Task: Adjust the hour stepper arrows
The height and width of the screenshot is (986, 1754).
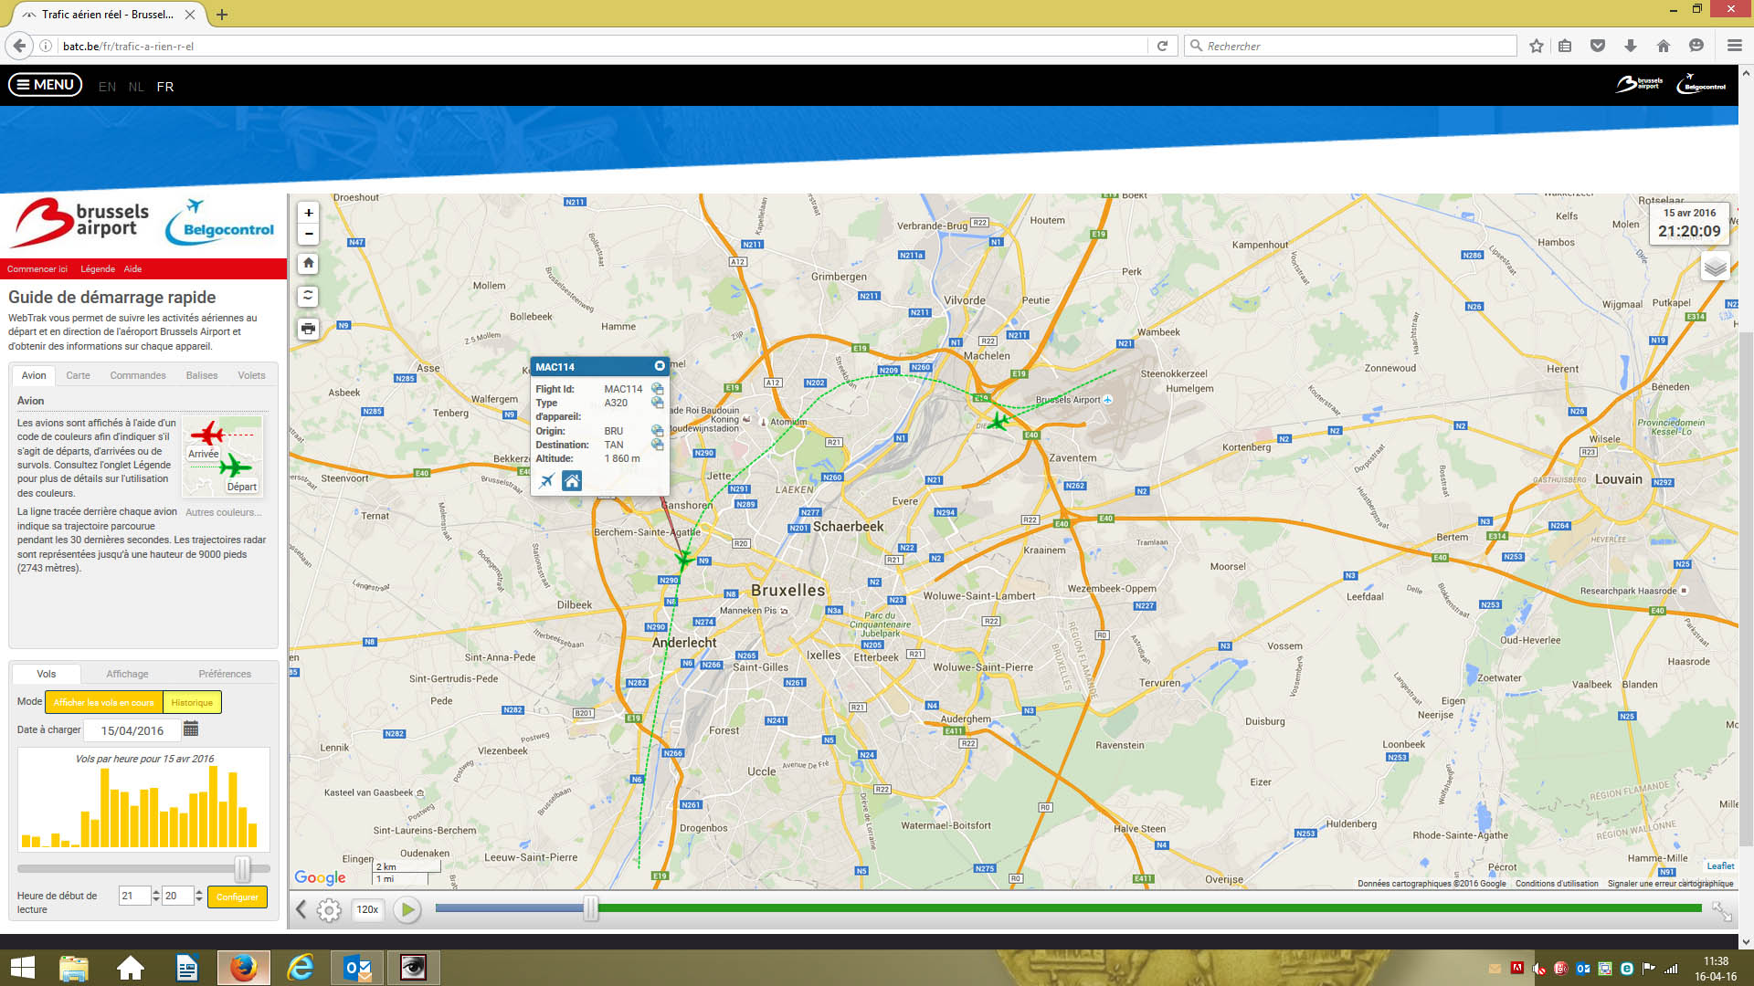Action: 156,897
